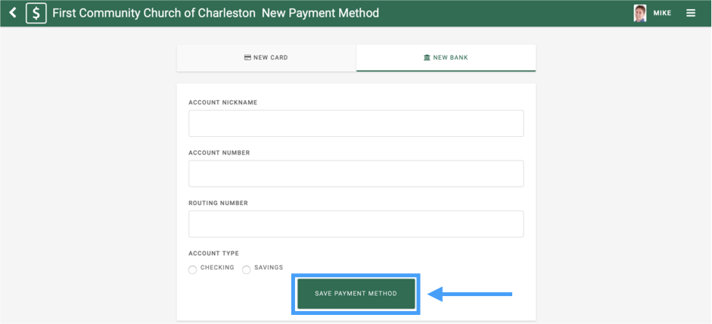Select the New Bank tab
The height and width of the screenshot is (324, 712).
click(446, 58)
